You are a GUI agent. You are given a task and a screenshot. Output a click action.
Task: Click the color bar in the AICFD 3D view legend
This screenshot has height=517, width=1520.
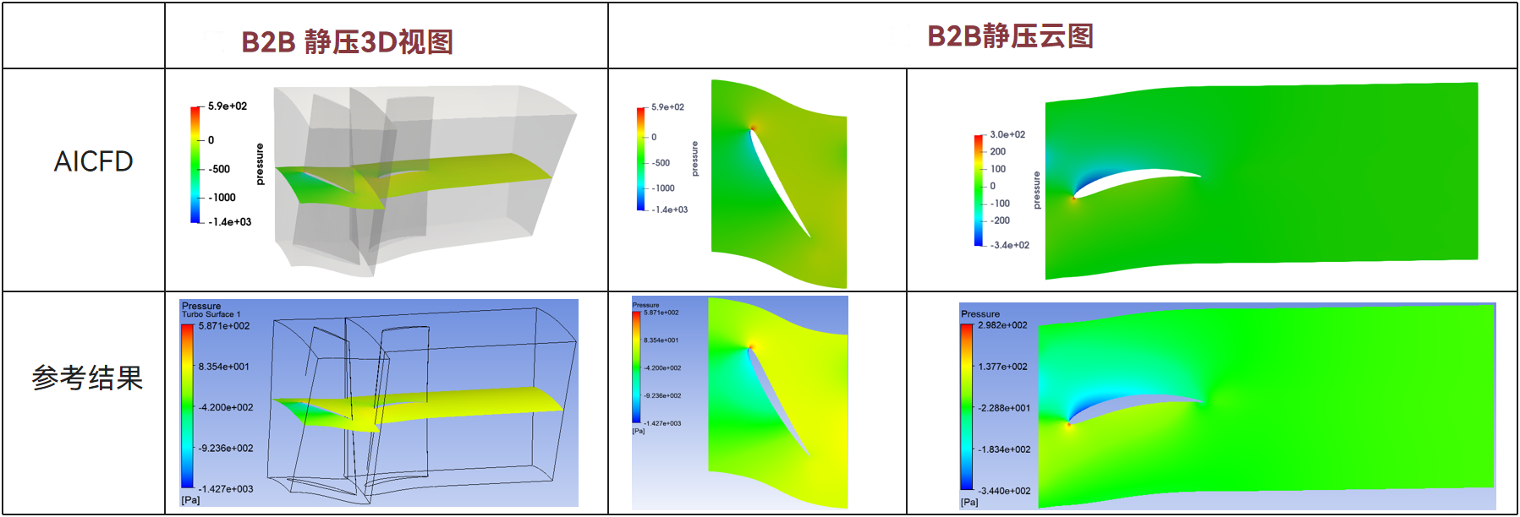pos(195,165)
